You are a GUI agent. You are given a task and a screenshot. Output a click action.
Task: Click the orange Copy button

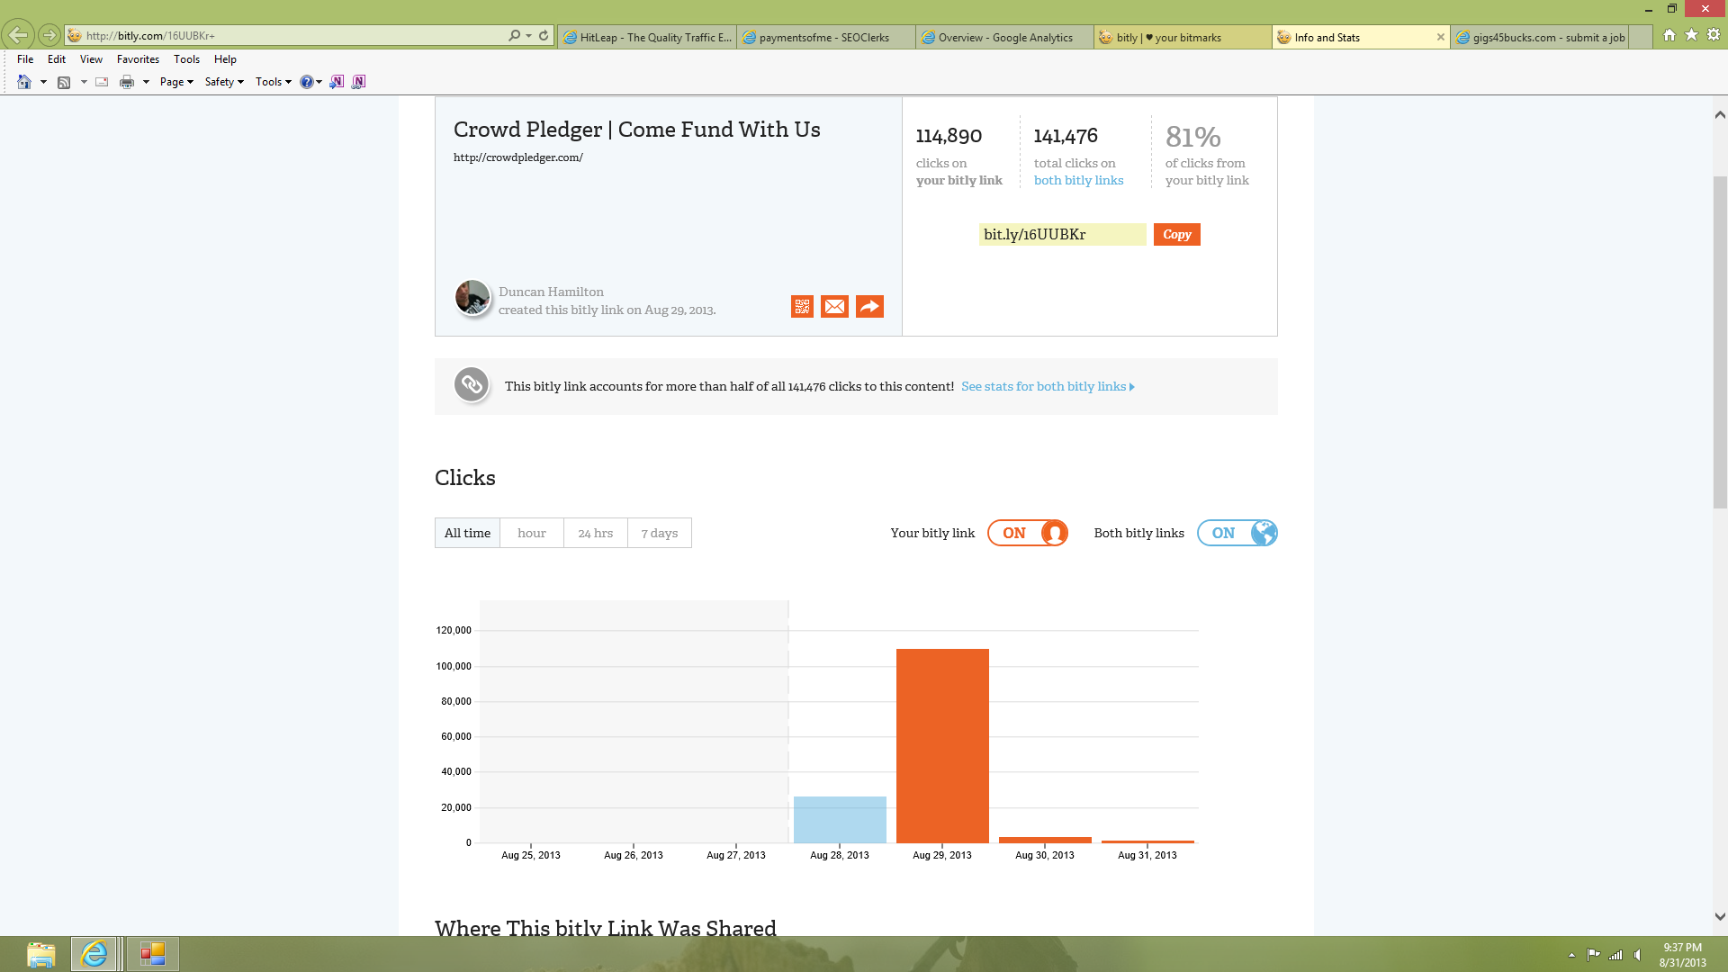pos(1176,234)
